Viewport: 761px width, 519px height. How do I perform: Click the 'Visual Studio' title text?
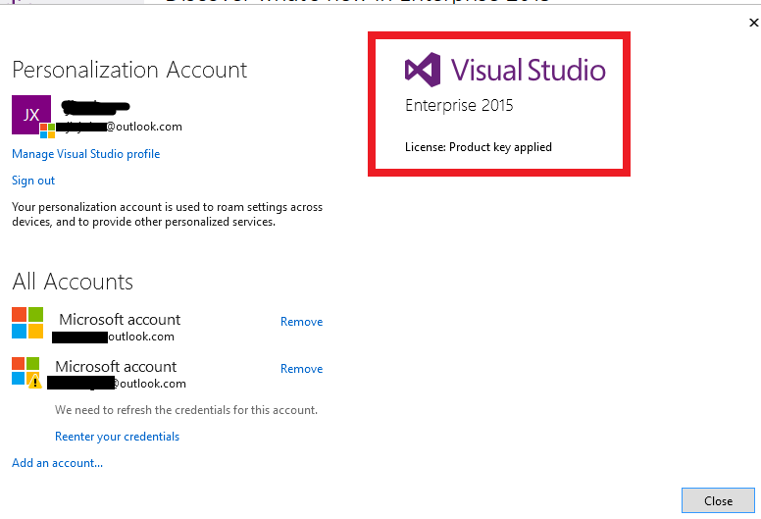[529, 70]
